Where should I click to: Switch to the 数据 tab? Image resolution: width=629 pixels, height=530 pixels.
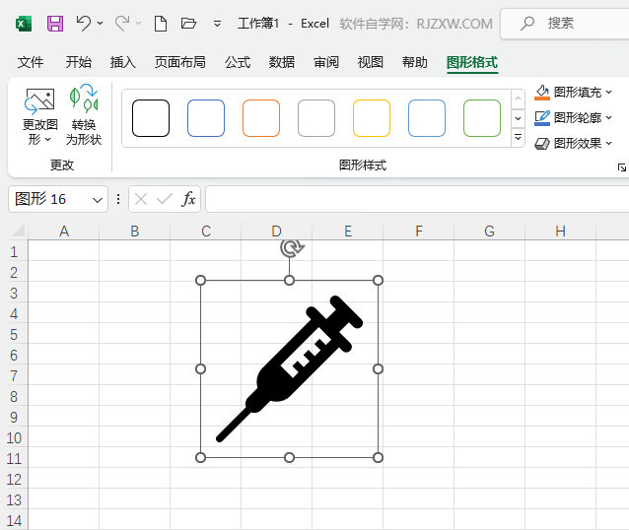point(282,62)
